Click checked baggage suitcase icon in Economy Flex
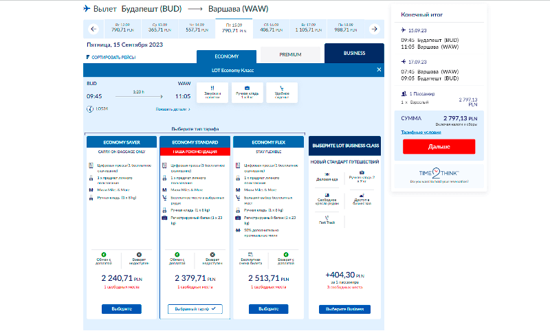The height and width of the screenshot is (331, 550). [238, 218]
